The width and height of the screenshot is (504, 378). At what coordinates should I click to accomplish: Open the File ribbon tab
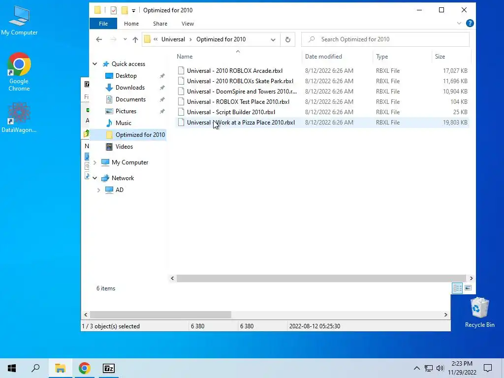[x=103, y=24]
